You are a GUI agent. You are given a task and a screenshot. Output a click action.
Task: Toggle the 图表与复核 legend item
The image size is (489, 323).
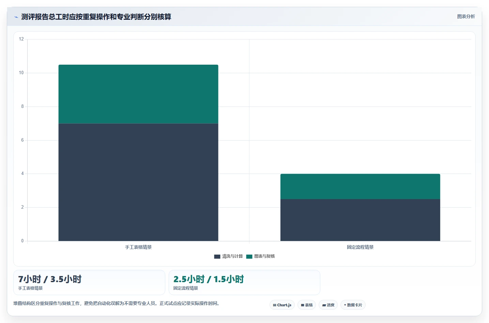260,256
